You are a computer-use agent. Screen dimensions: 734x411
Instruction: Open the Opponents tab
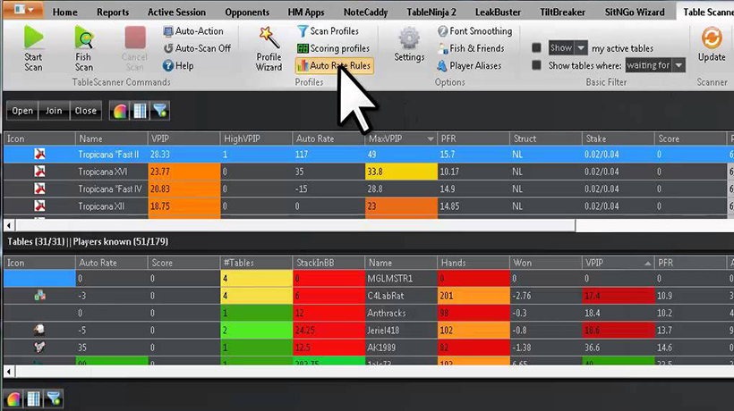pos(247,13)
